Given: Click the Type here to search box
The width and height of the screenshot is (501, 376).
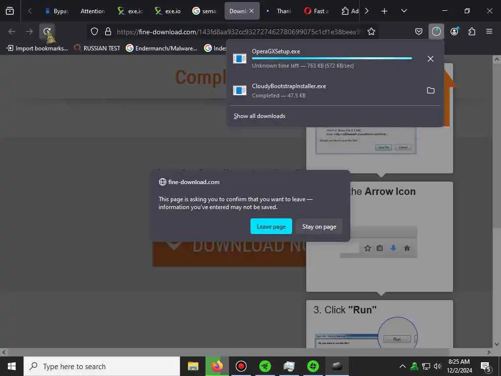Looking at the screenshot, I should click(102, 366).
